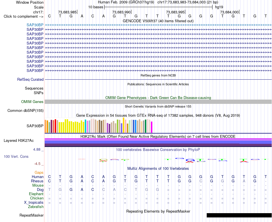Click the Scale track label
The height and width of the screenshot is (222, 272).
[x=39, y=7]
